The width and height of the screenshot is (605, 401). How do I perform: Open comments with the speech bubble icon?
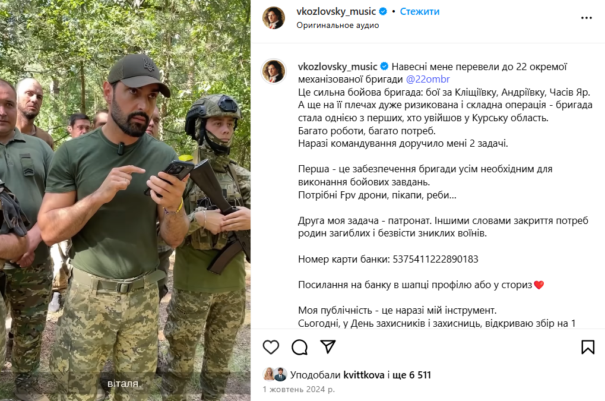299,347
